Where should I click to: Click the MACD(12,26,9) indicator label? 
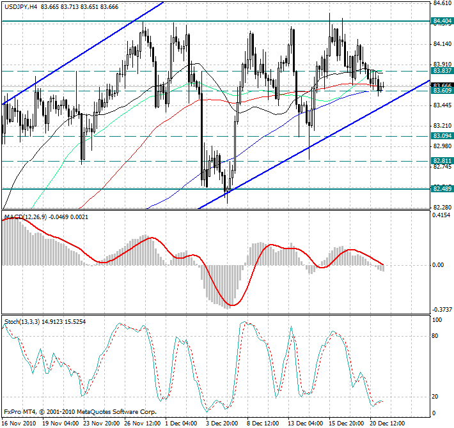26,217
